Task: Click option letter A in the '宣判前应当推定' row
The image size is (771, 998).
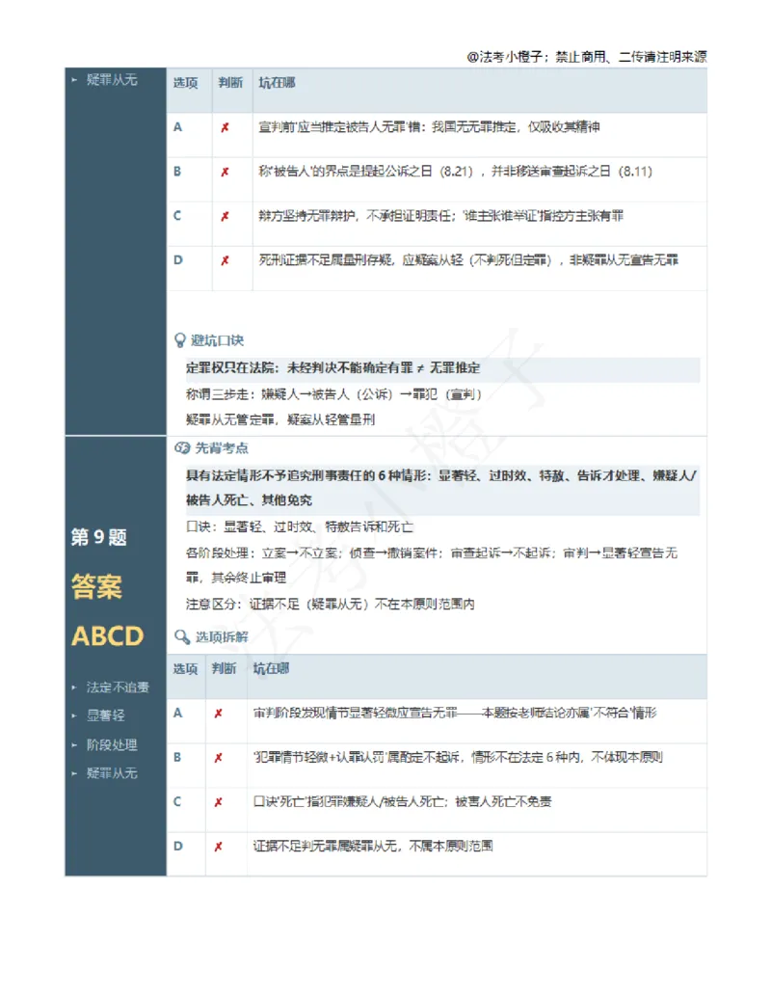Action: [x=178, y=127]
